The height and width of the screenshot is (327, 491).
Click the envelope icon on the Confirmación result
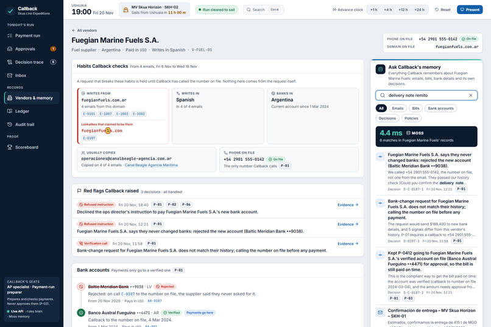[x=380, y=312]
